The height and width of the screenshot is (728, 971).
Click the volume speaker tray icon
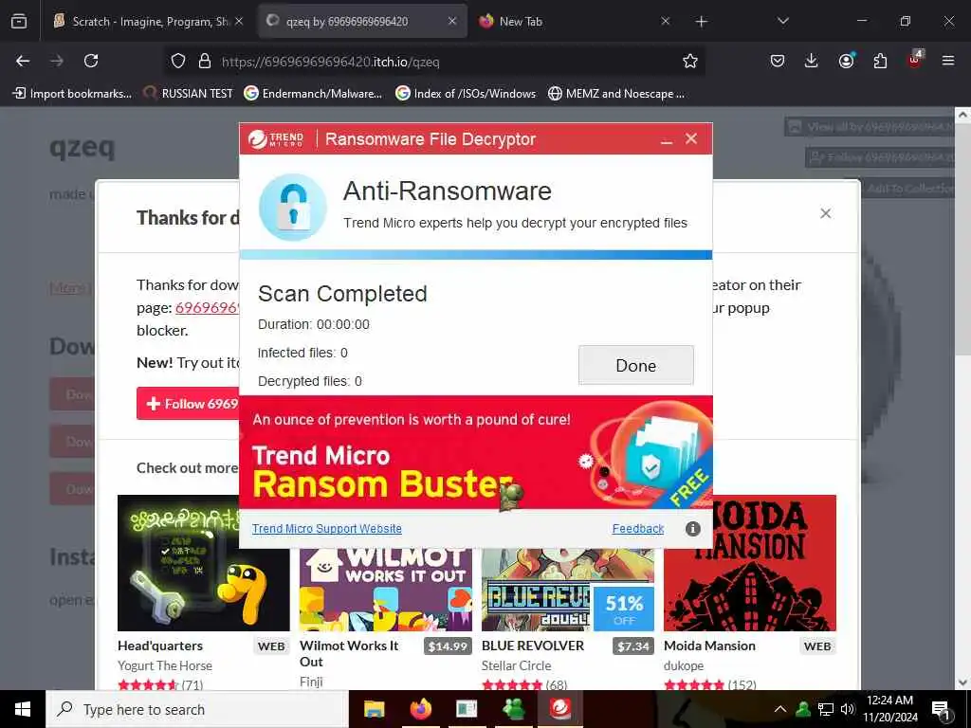coord(848,709)
